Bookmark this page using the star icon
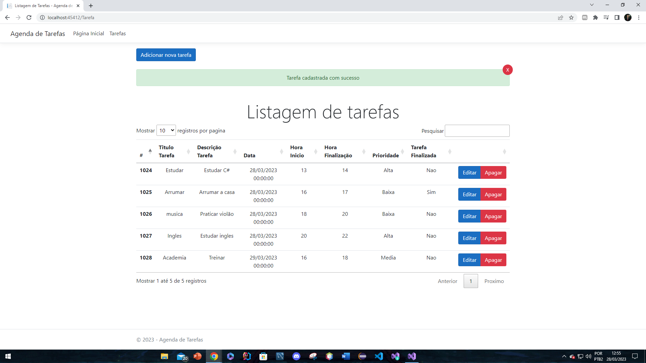Viewport: 646px width, 363px height. (571, 17)
